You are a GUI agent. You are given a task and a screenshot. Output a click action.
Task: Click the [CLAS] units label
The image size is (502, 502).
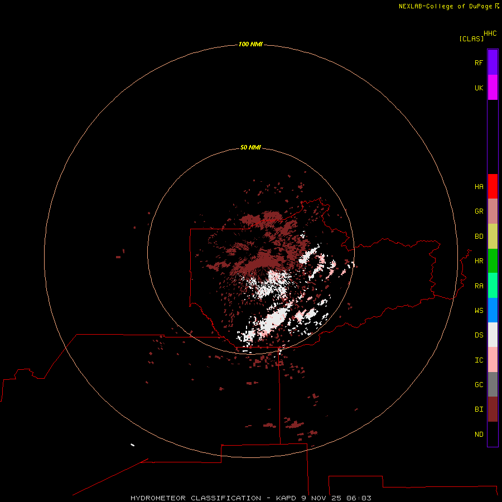click(471, 38)
